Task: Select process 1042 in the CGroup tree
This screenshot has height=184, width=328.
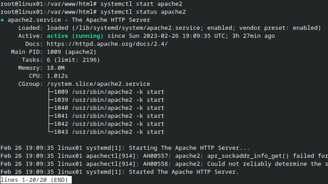Action: tap(109, 124)
